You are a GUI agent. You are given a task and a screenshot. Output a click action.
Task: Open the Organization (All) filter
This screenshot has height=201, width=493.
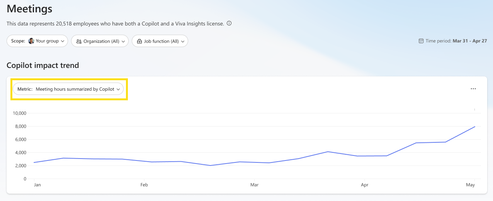coord(100,41)
